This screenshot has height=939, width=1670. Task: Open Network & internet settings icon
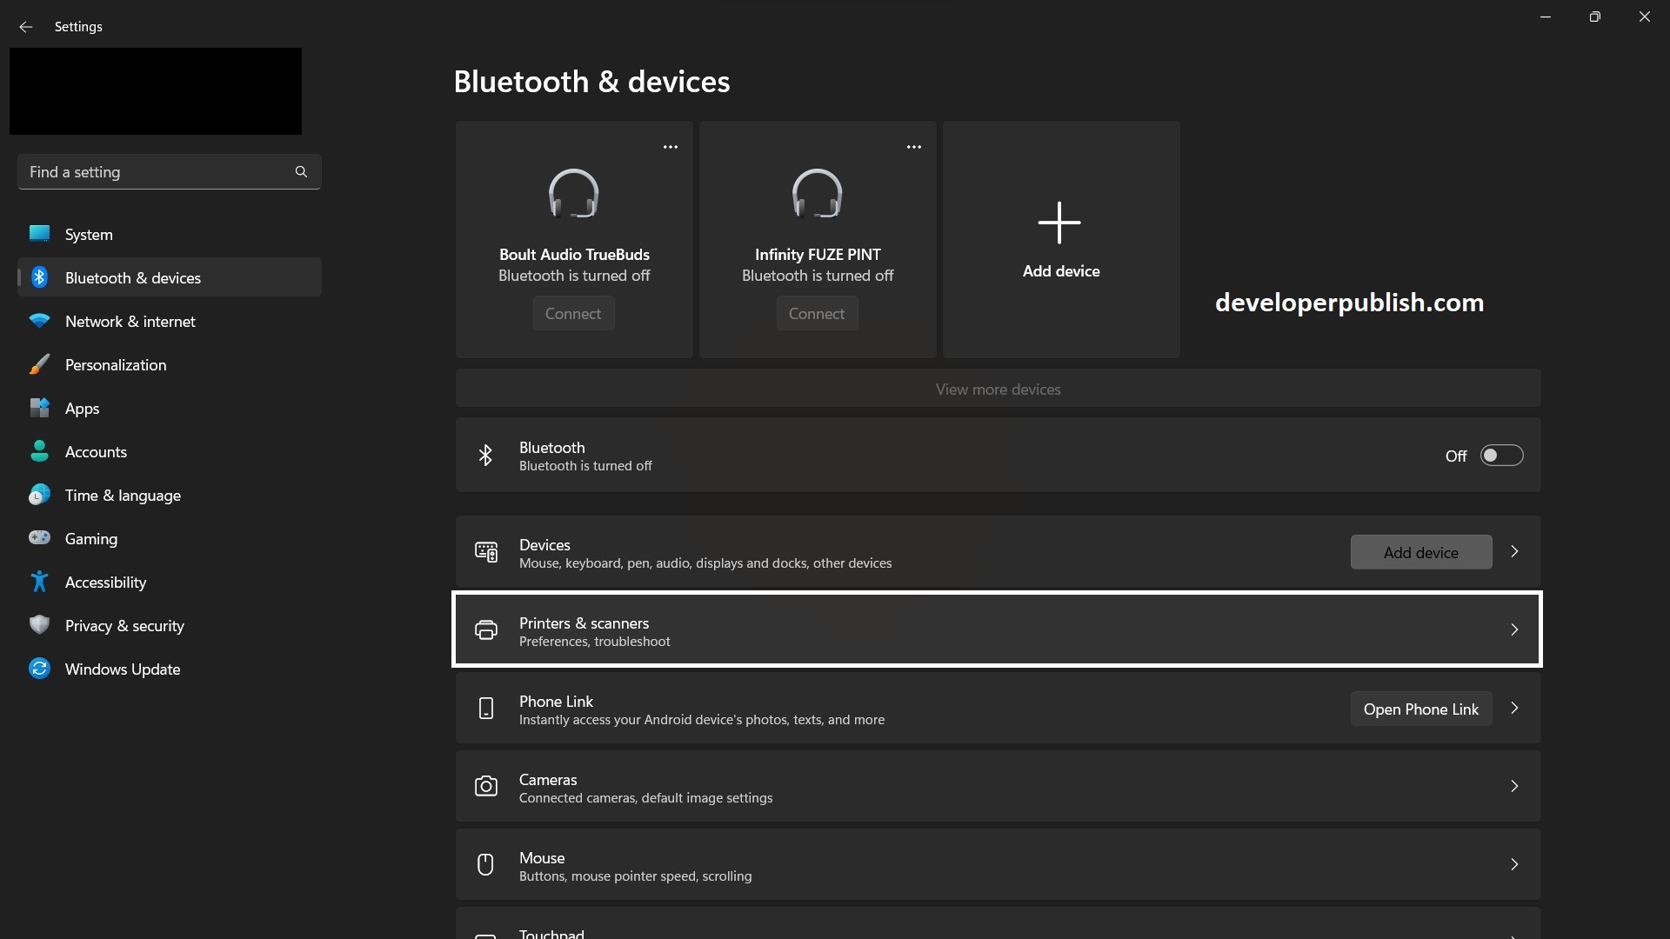(39, 321)
